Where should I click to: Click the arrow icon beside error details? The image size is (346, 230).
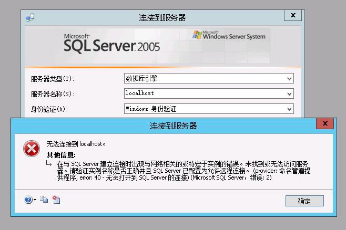pos(49,163)
